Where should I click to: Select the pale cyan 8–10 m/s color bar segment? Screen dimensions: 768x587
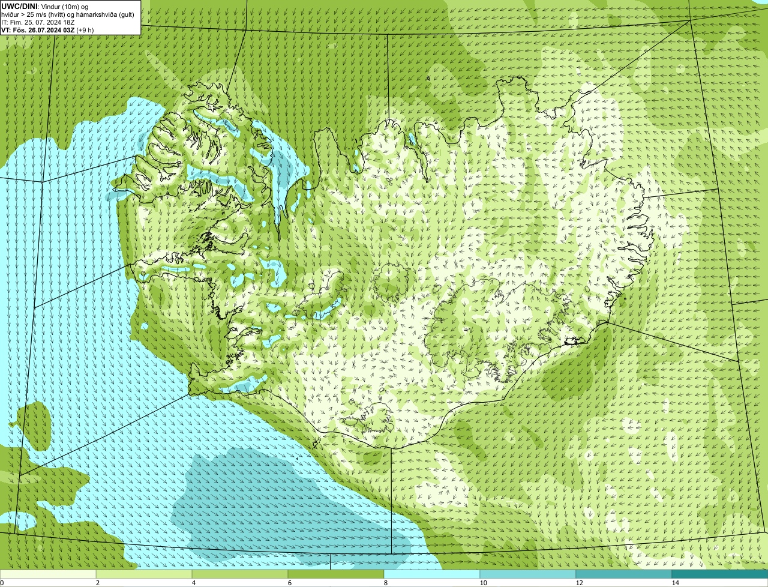(432, 574)
